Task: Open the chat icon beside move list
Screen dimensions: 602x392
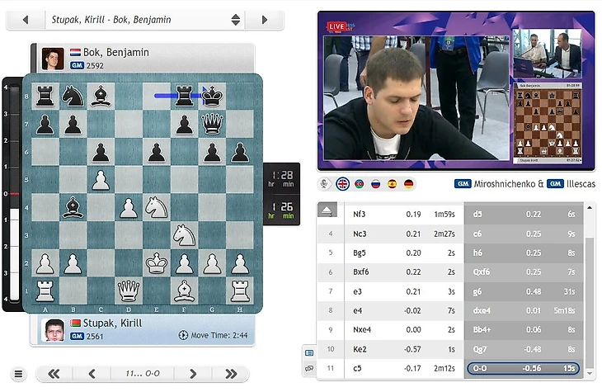Action: point(309,369)
